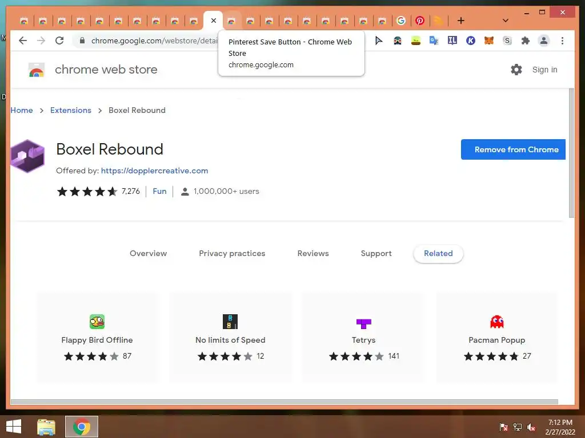Open the Pacman Popup ghost icon
585x438 pixels.
point(497,322)
